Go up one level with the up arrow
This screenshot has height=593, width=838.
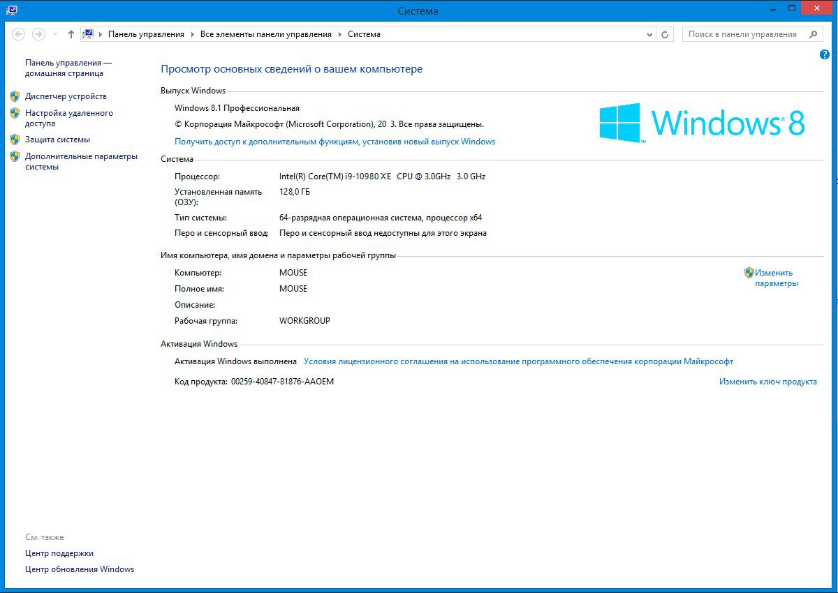[71, 34]
